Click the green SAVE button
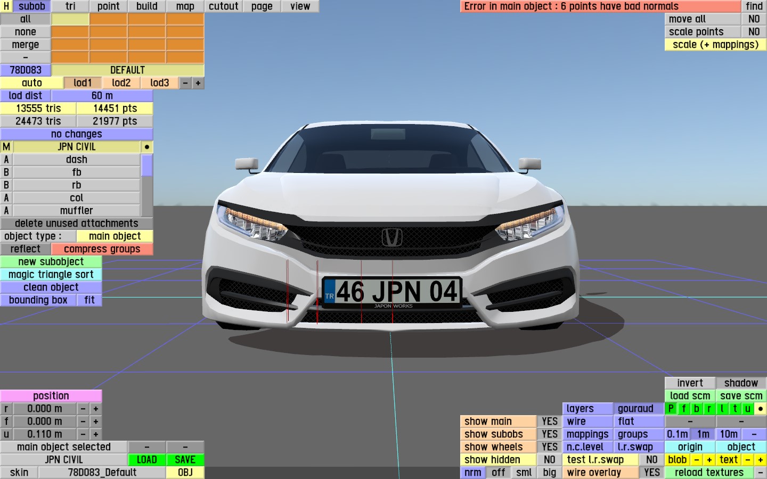This screenshot has width=767, height=479. coord(185,460)
